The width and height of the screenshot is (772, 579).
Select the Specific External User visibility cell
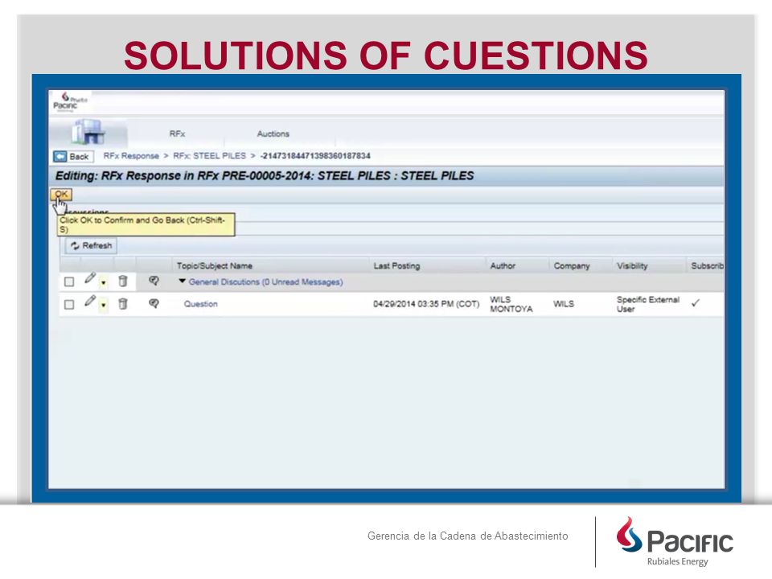point(648,304)
